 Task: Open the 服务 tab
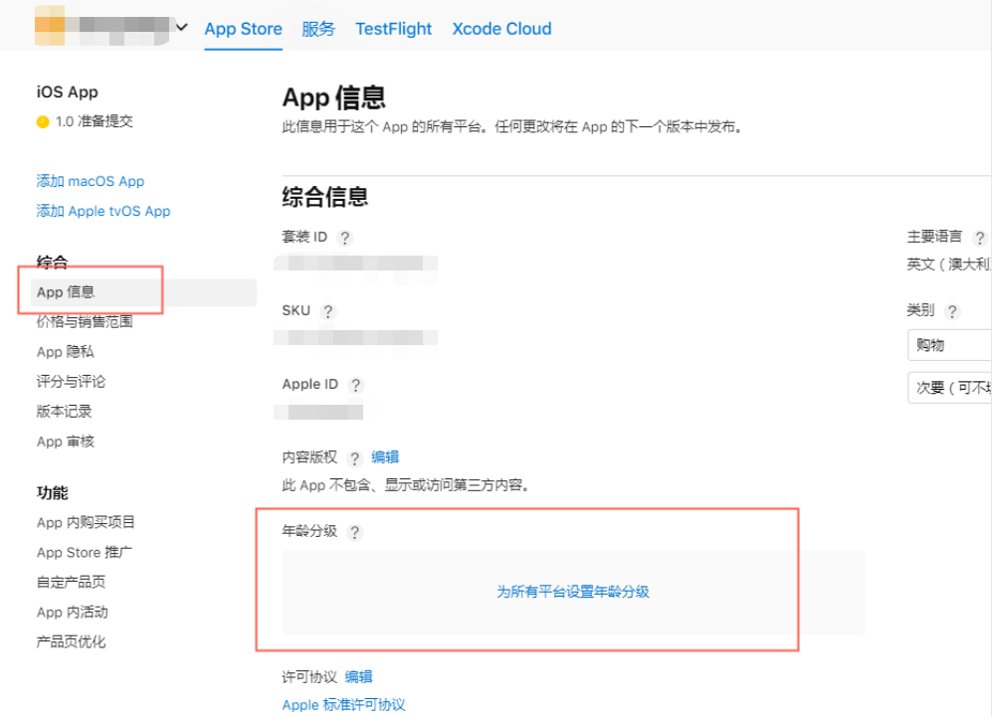[x=318, y=29]
